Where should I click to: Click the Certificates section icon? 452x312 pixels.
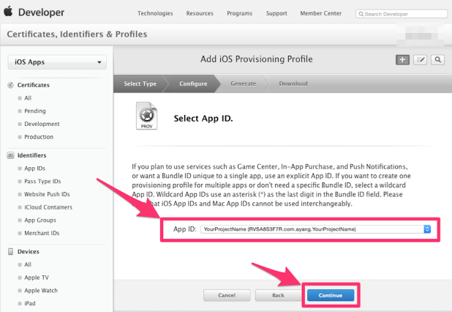tap(11, 85)
